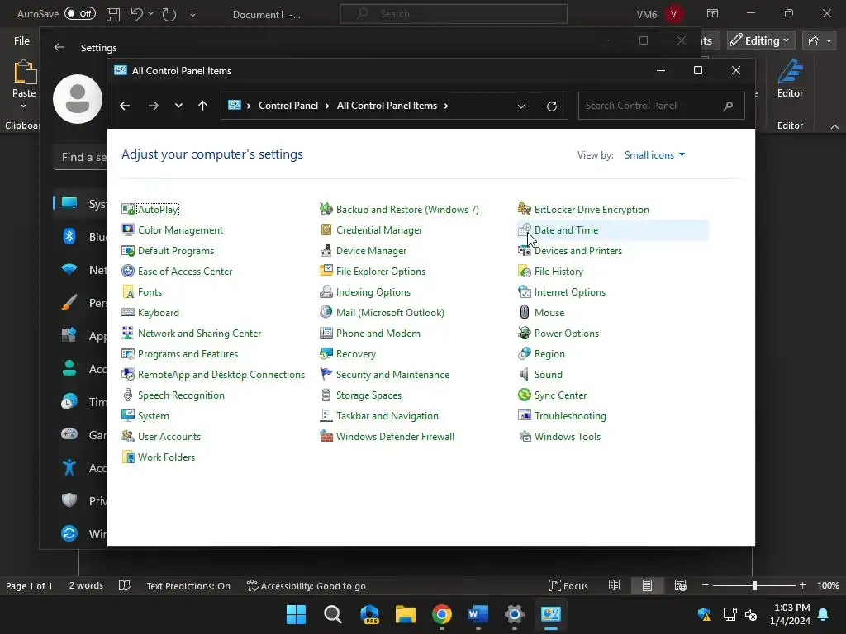Viewport: 846px width, 634px height.
Task: Open Network and Sharing Center icon
Action: point(128,334)
